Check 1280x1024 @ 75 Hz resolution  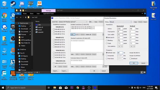pyautogui.click(x=54, y=63)
